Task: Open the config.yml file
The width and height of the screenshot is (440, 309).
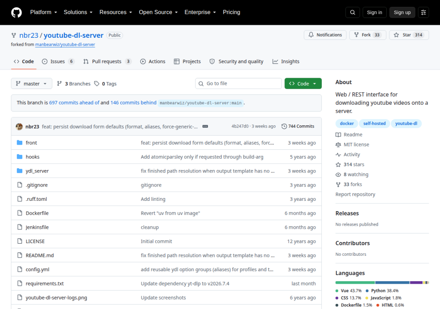Action: 37,270
